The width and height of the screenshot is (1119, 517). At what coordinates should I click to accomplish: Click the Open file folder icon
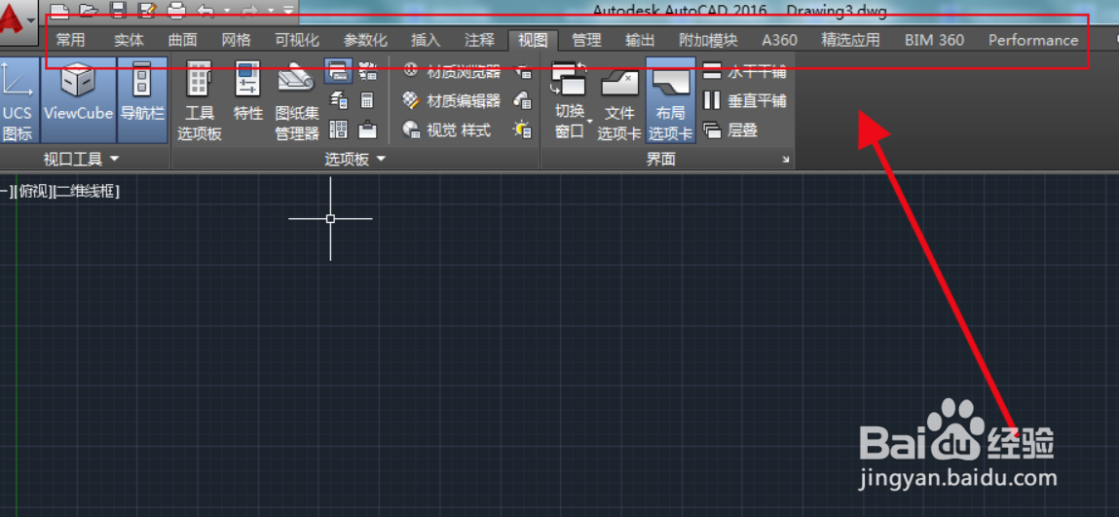pyautogui.click(x=90, y=10)
